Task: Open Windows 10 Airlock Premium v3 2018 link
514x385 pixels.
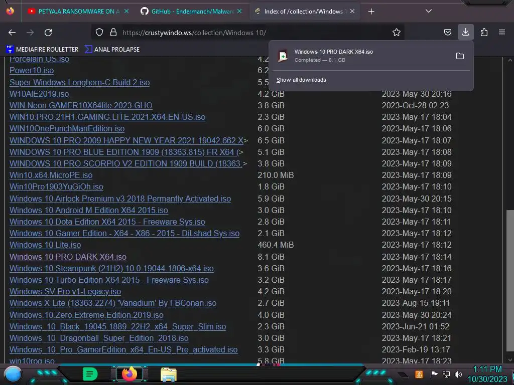Action: (120, 199)
